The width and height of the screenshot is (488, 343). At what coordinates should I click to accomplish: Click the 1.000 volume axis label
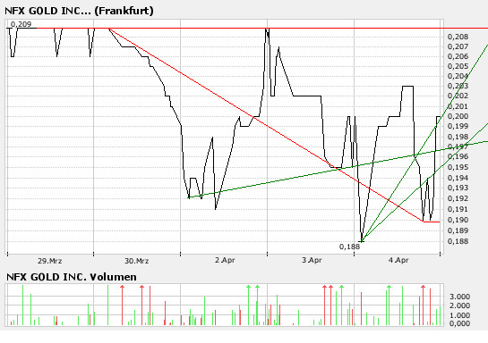click(459, 315)
